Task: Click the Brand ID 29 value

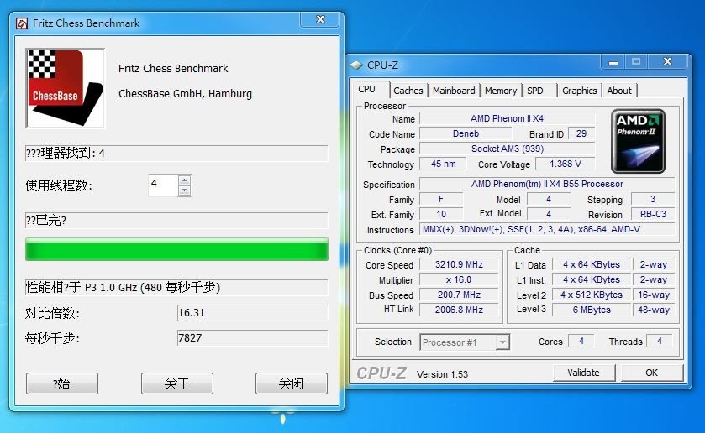Action: point(581,134)
